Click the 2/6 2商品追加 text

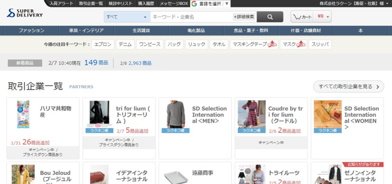tap(285, 131)
